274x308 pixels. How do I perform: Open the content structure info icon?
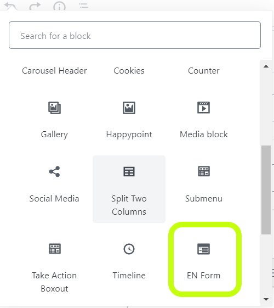click(59, 6)
